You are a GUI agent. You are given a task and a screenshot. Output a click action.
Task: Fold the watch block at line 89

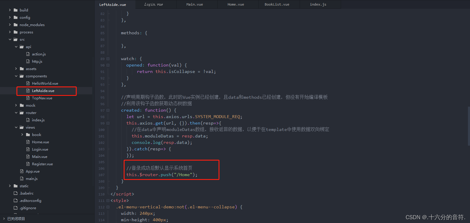108,59
